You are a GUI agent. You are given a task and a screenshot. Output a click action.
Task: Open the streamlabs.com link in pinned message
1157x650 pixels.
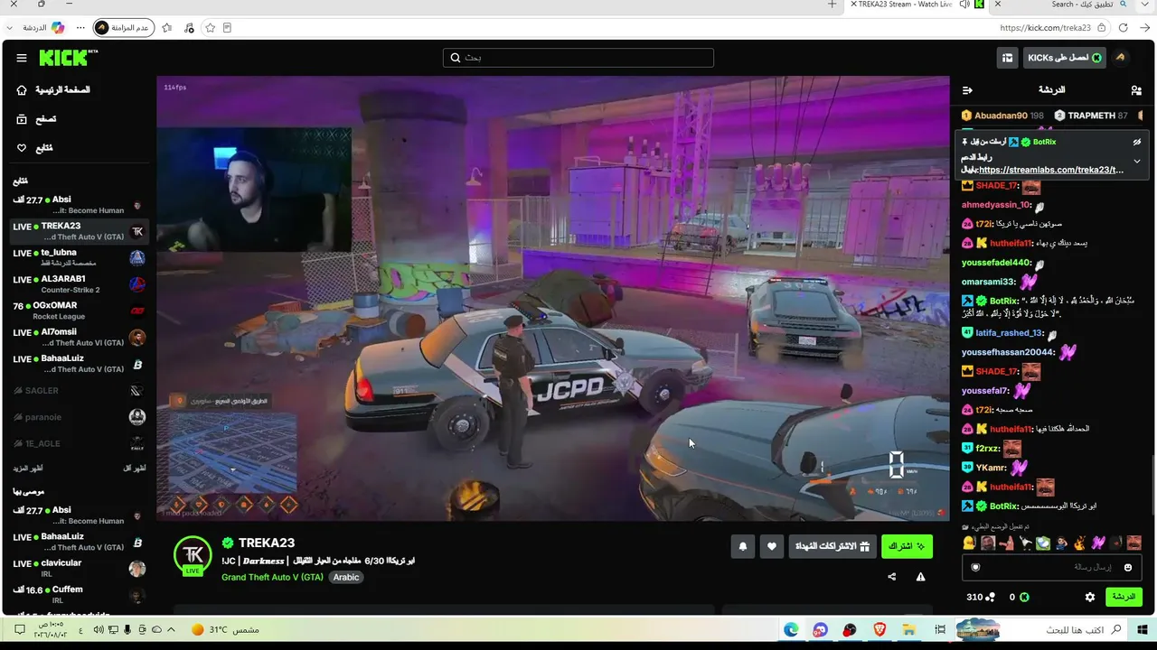click(x=1051, y=170)
